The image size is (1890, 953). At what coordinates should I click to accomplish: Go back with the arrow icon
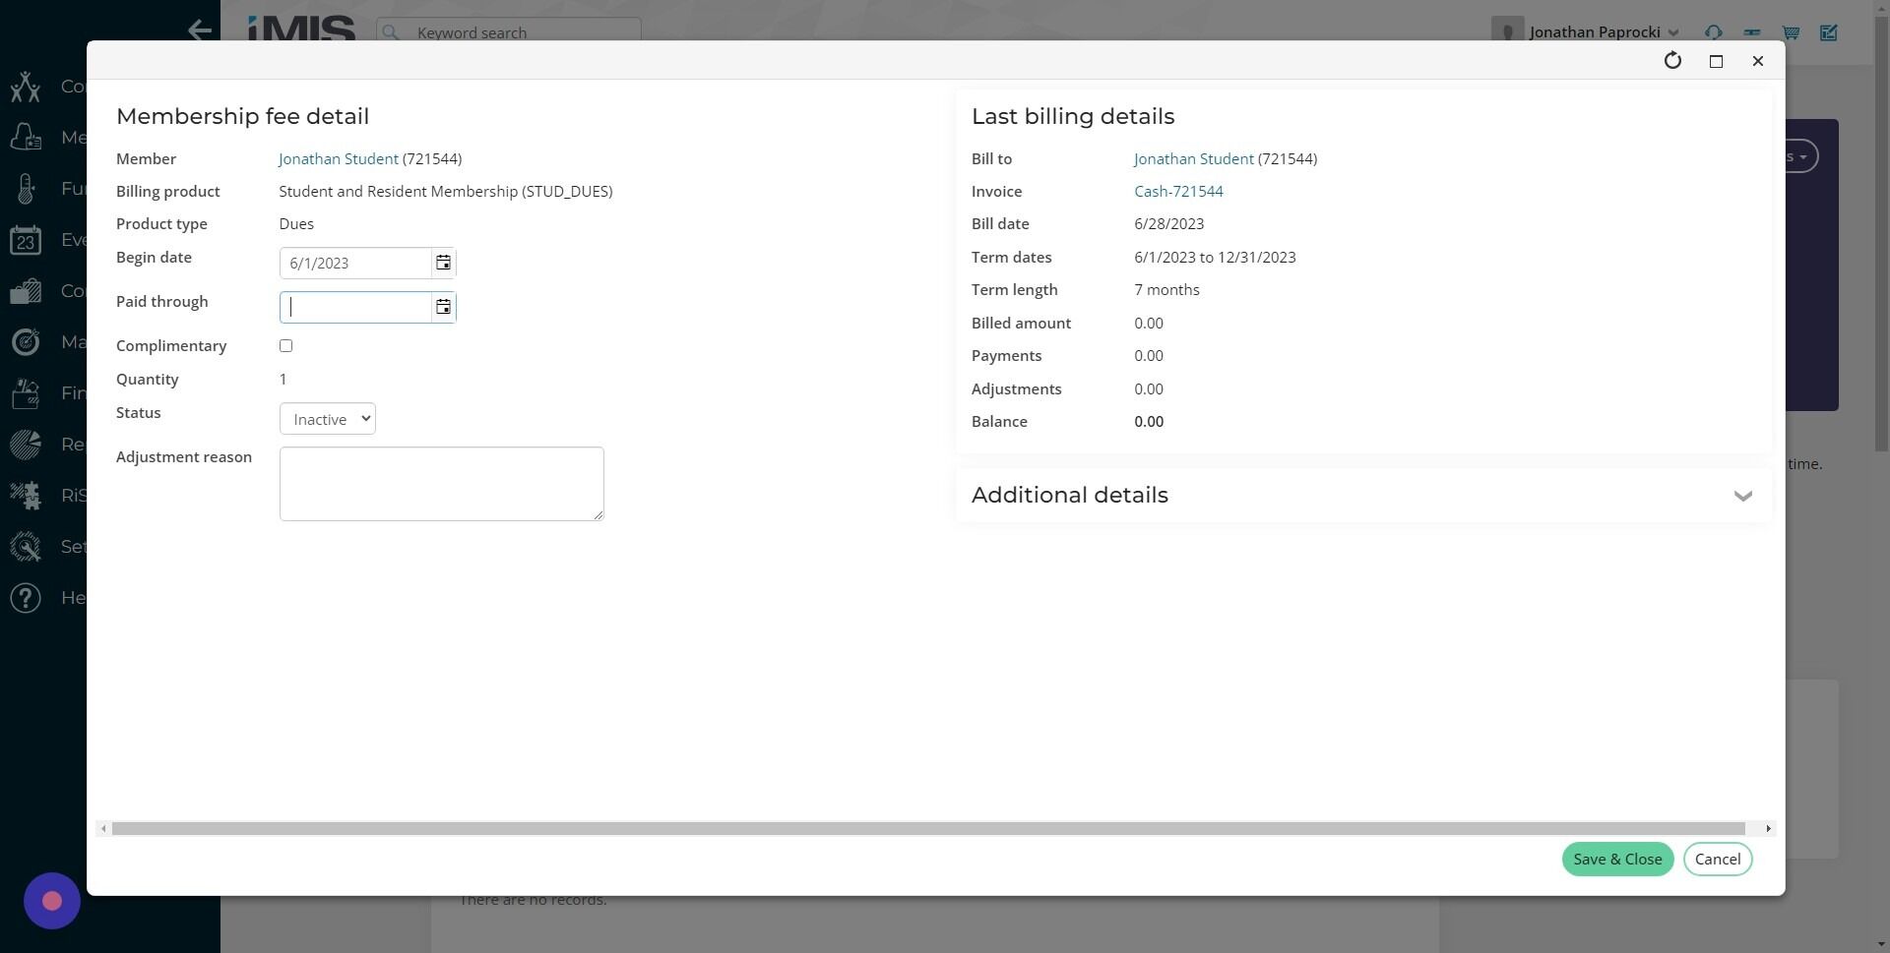(200, 30)
